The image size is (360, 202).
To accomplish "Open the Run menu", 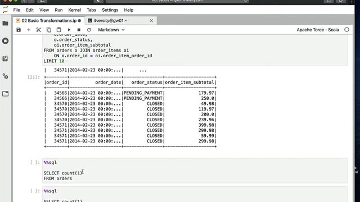I will point(58,10).
